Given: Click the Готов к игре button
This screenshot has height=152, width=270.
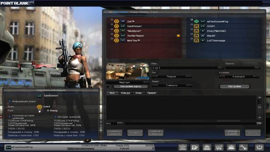Looking at the screenshot, I should coord(232,133).
